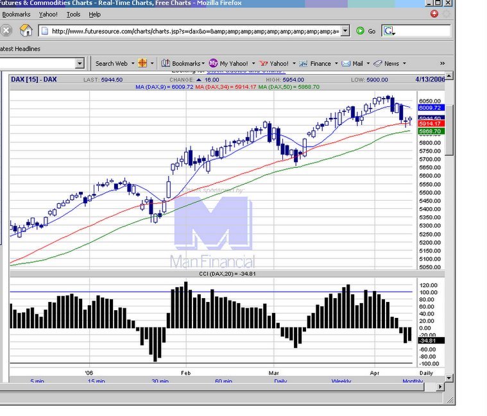Switch chart to 15 min interval
Screen dimensions: 487x416
96,381
